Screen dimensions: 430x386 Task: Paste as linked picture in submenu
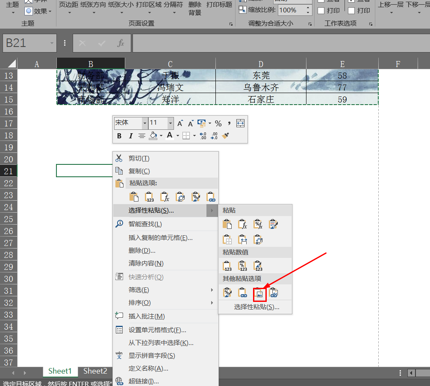(x=274, y=293)
